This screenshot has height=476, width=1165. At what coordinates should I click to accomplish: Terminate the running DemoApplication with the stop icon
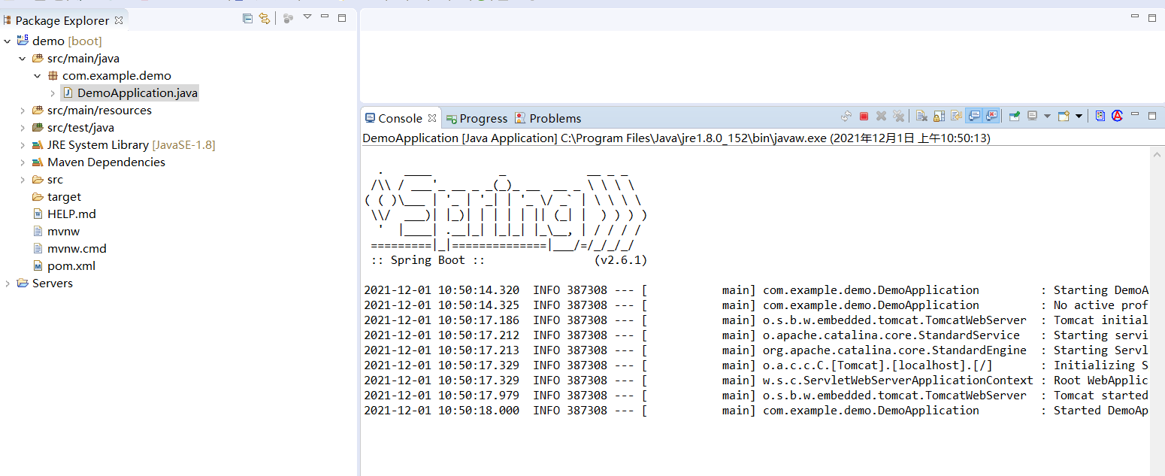click(x=864, y=116)
